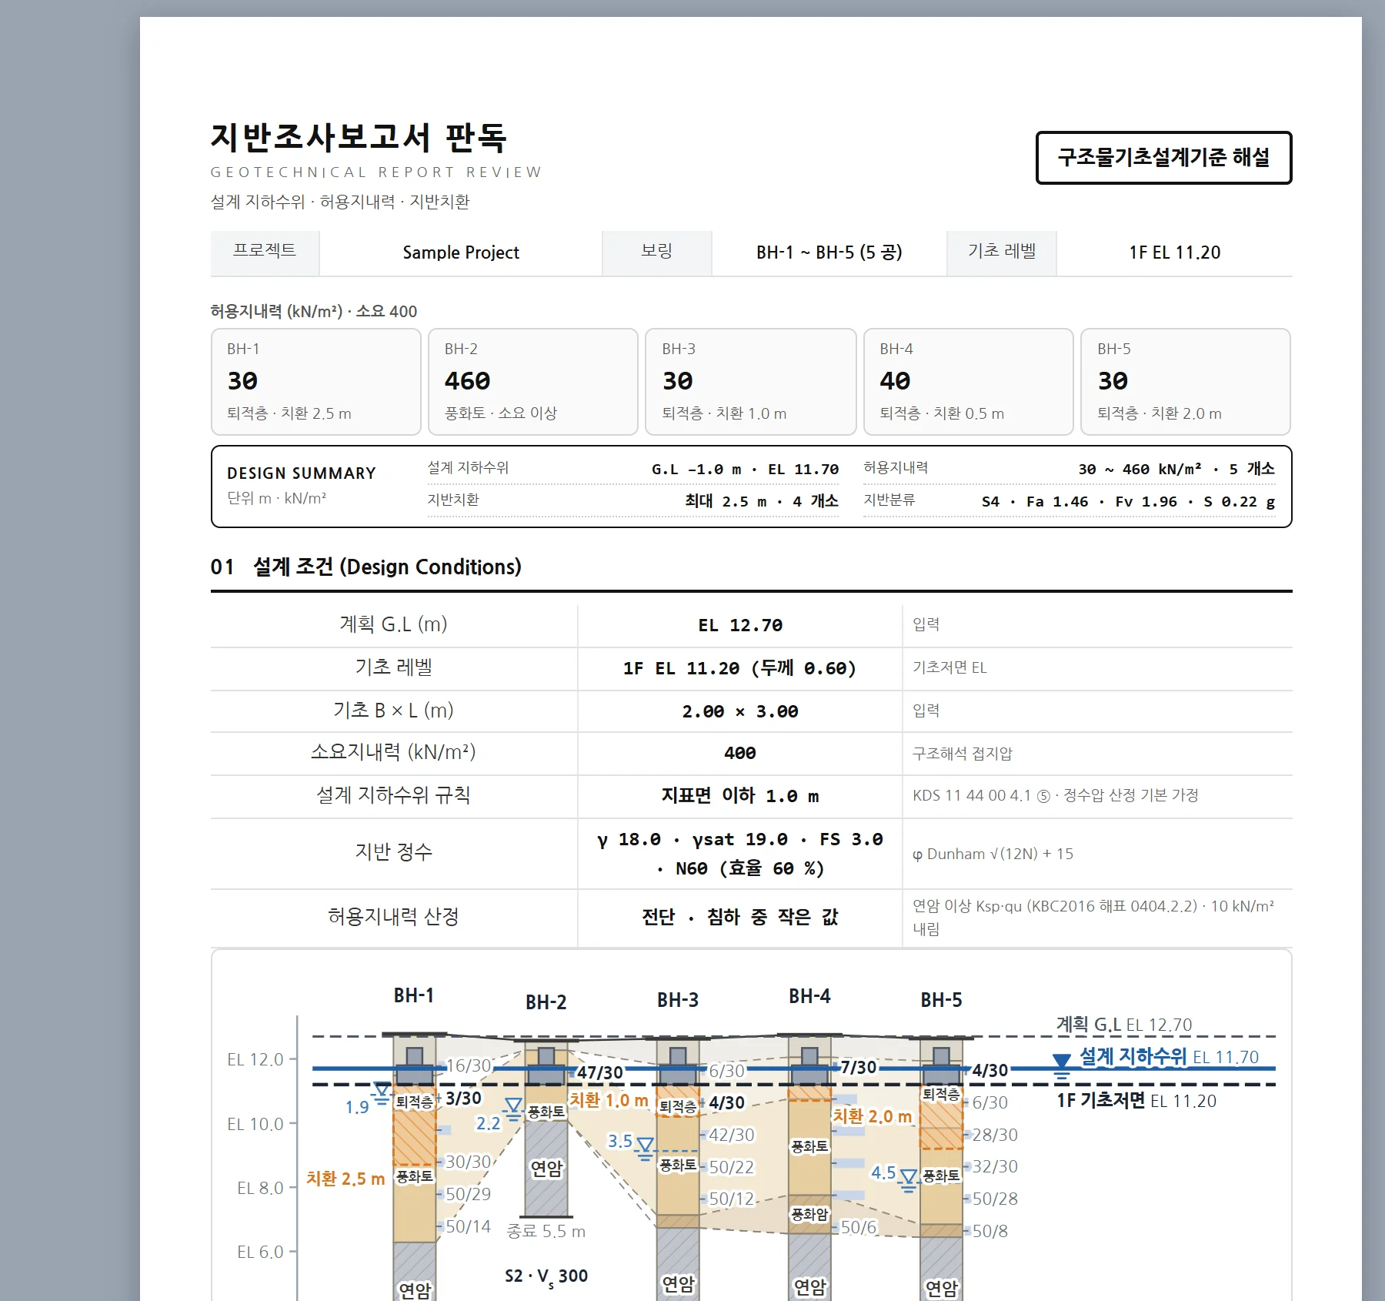The image size is (1385, 1301).
Task: Click the footing symbol under BH-5
Action: click(x=941, y=1066)
